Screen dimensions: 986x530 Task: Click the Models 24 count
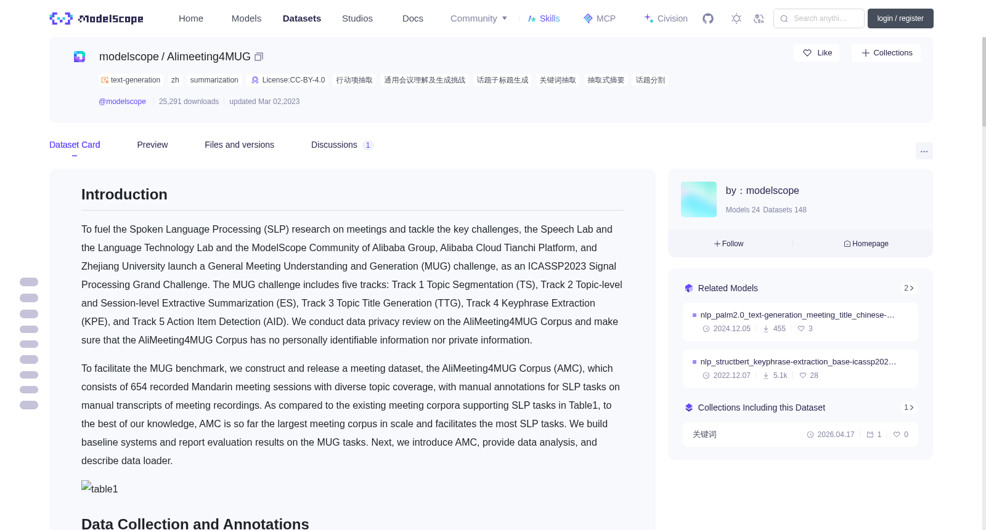click(x=743, y=210)
